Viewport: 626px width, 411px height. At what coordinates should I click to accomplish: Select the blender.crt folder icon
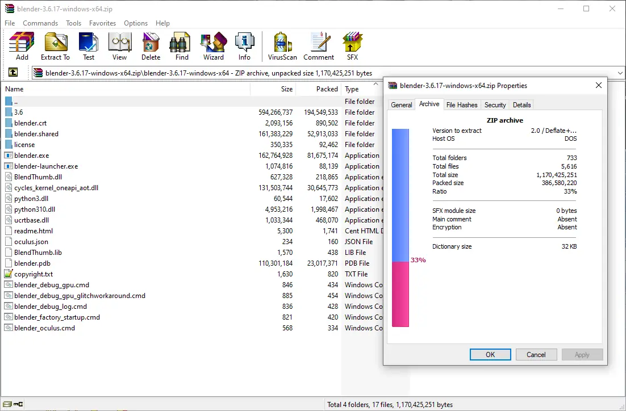click(x=9, y=123)
